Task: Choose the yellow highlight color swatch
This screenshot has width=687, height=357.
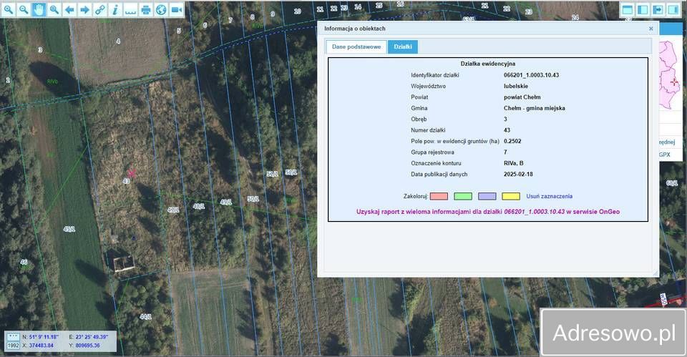Action: [x=510, y=196]
